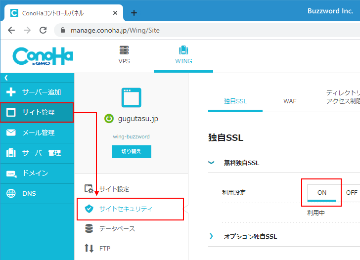Switch to the 独自SSL tab
The width and height of the screenshot is (360, 260).
pos(235,101)
